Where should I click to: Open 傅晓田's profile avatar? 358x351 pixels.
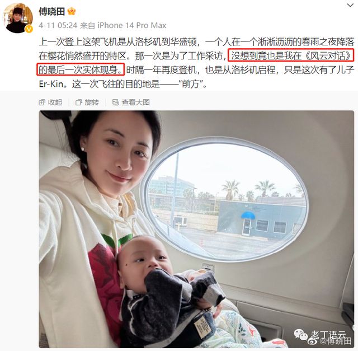[18, 18]
